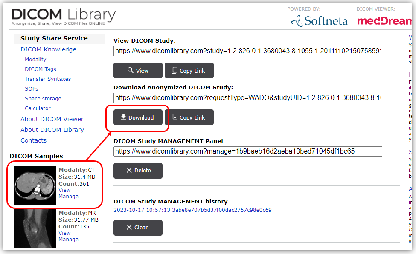Click the MR sample thumbnail image

point(35,228)
